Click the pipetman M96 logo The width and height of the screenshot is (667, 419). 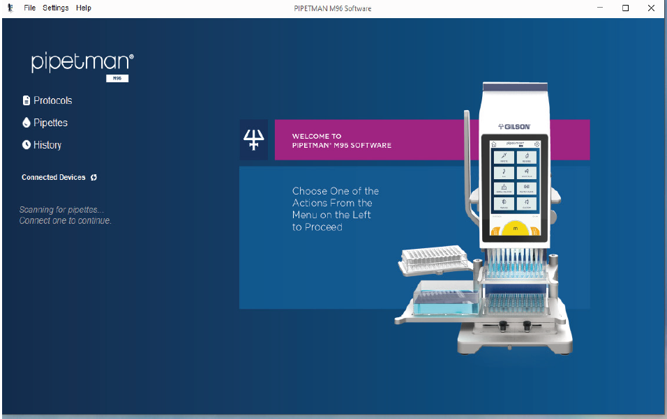pos(82,66)
